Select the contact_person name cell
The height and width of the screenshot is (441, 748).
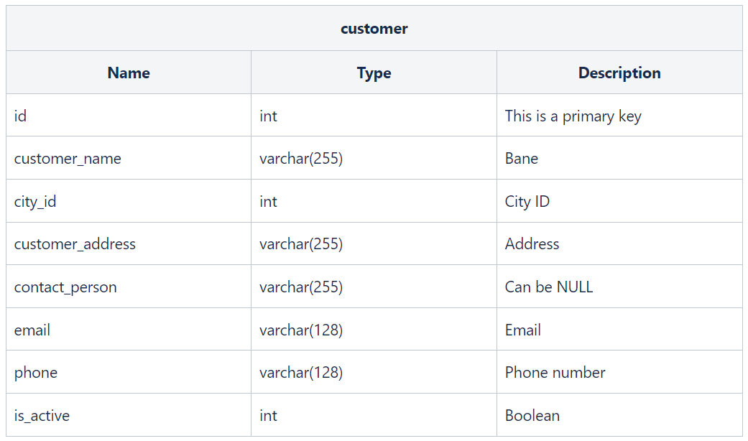[129, 287]
